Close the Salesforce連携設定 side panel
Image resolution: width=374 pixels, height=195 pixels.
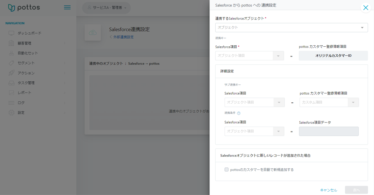coord(366,8)
